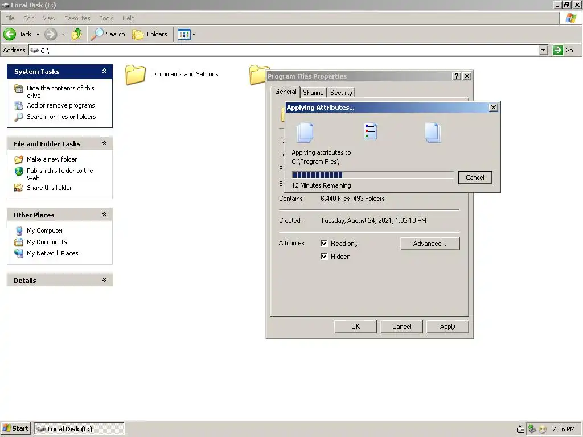Click the My Documents sidebar icon
583x437 pixels.
tap(19, 242)
